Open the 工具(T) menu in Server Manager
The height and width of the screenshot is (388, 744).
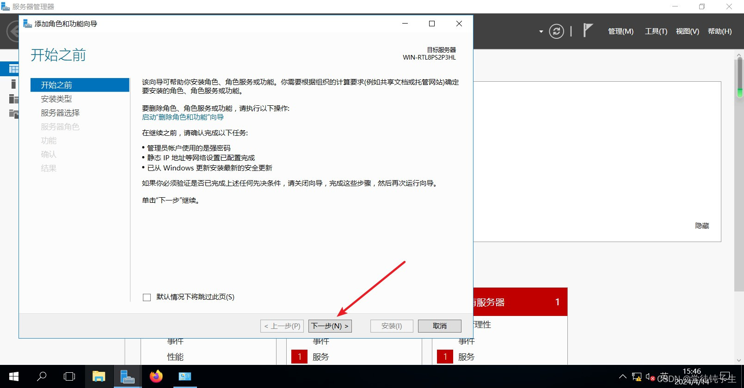pyautogui.click(x=656, y=31)
